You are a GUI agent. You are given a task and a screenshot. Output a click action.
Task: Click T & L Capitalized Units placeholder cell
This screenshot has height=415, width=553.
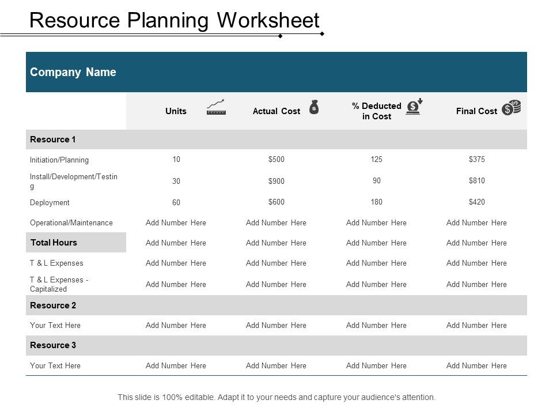click(x=176, y=284)
